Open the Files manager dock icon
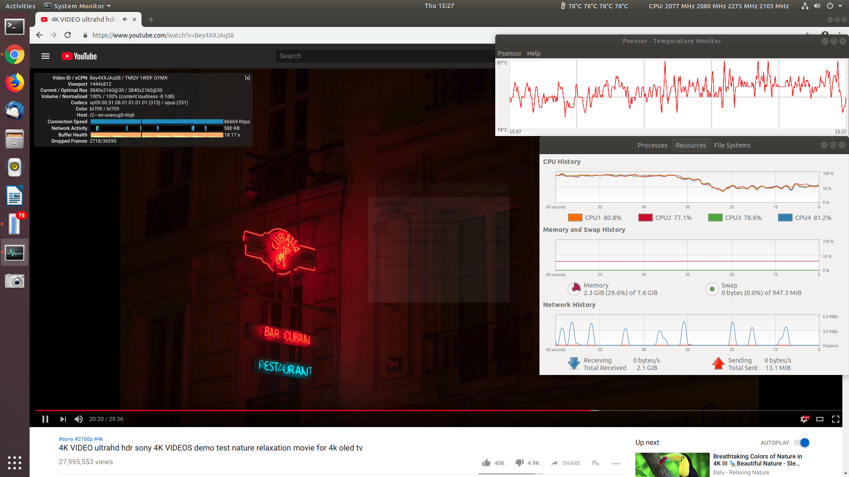The height and width of the screenshot is (477, 849). [15, 139]
